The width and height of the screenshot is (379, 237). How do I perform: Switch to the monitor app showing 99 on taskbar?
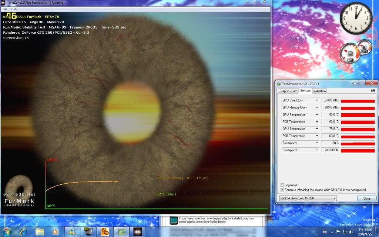pyautogui.click(x=88, y=232)
